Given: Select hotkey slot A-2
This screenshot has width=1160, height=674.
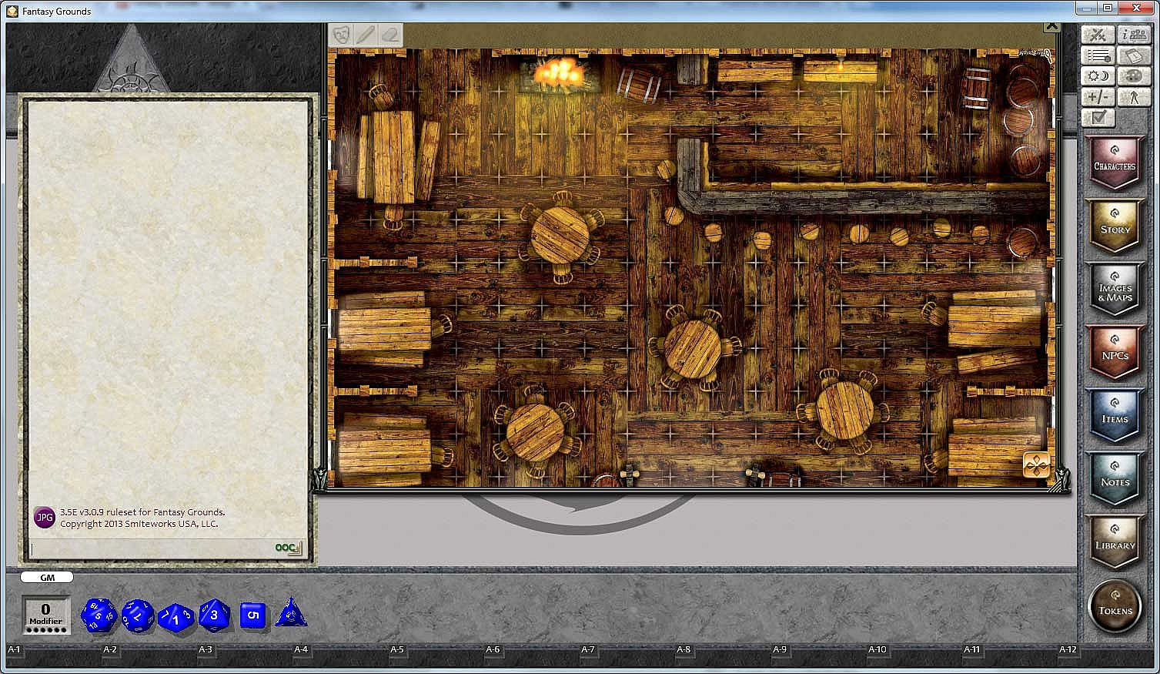Looking at the screenshot, I should pos(110,649).
